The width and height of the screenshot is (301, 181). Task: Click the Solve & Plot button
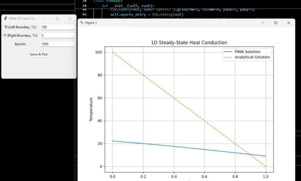tap(39, 54)
